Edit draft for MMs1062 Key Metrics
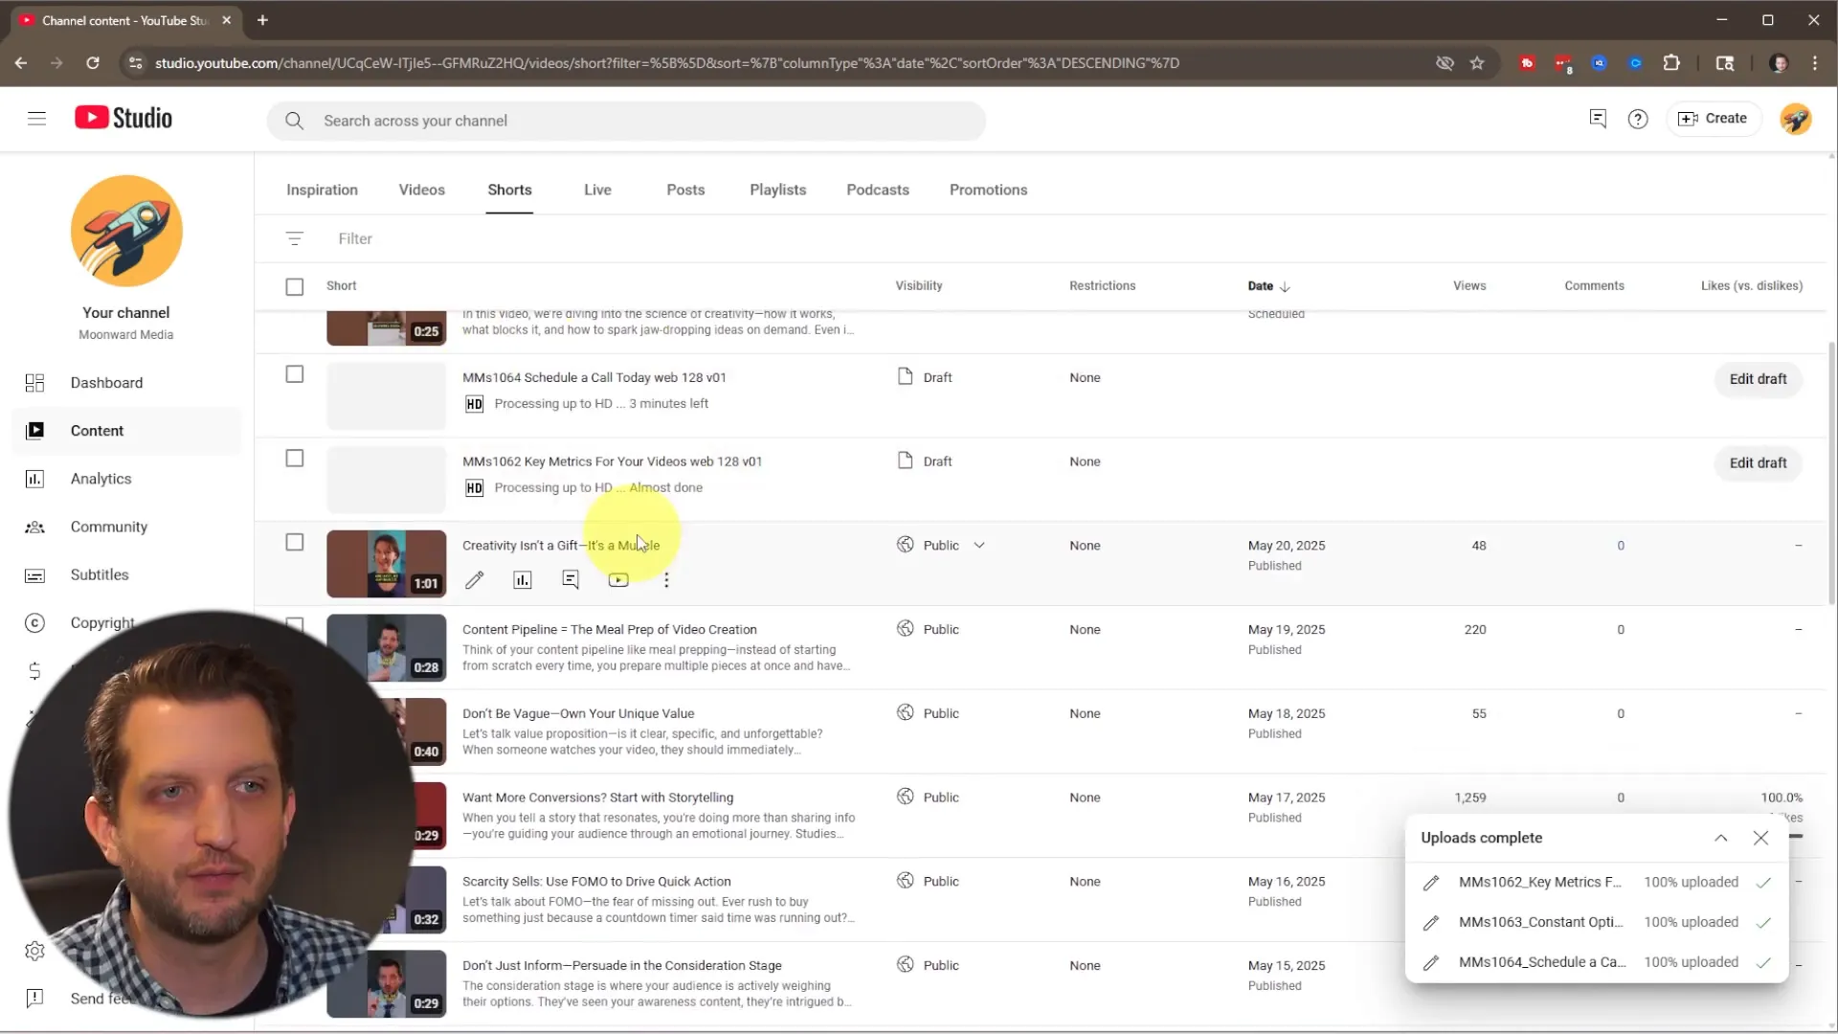 coord(1758,463)
